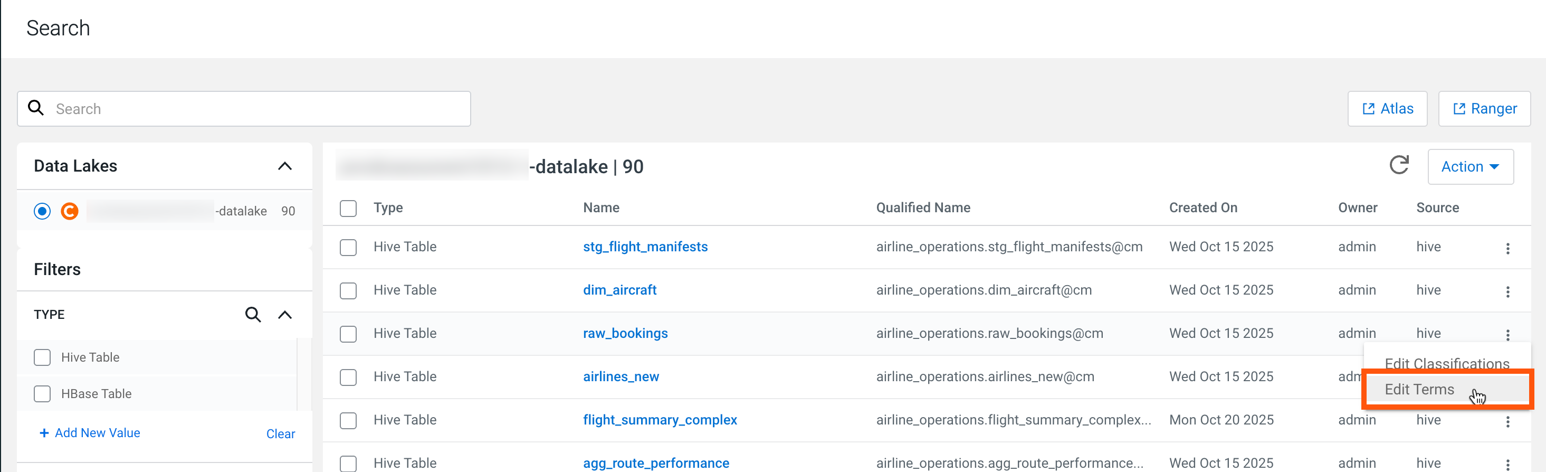Click the search magnifier icon in search bar
This screenshot has width=1546, height=472.
point(36,108)
